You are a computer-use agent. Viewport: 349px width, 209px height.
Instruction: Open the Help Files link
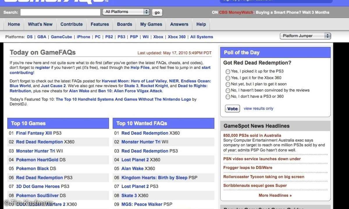point(140,68)
